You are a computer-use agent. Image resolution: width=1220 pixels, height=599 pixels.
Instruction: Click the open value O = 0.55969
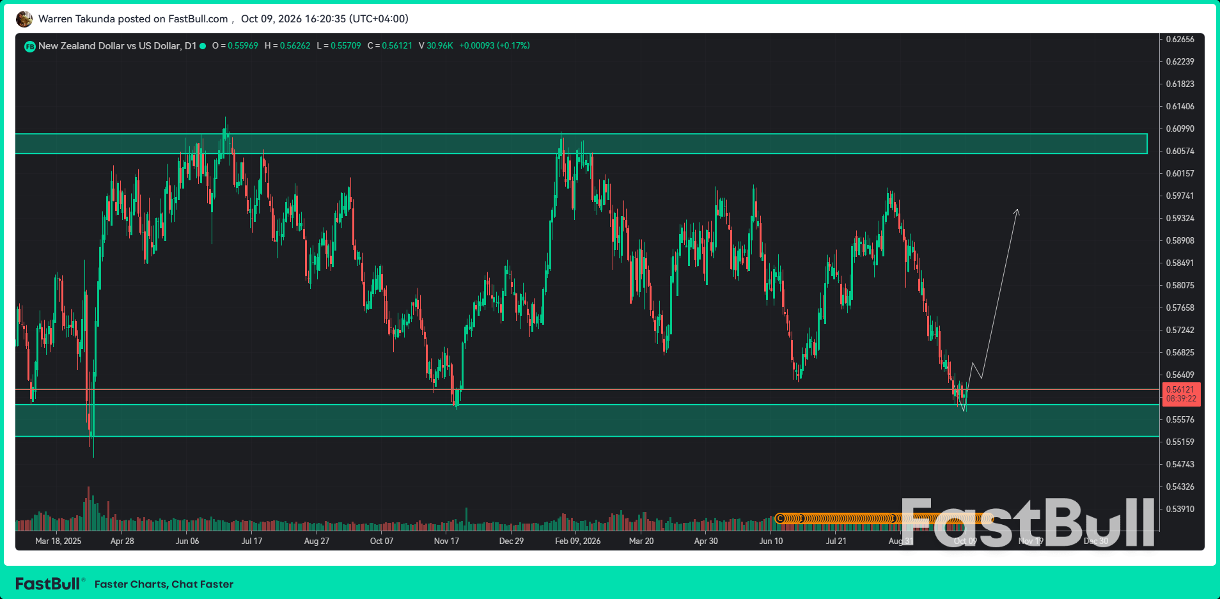(x=235, y=46)
